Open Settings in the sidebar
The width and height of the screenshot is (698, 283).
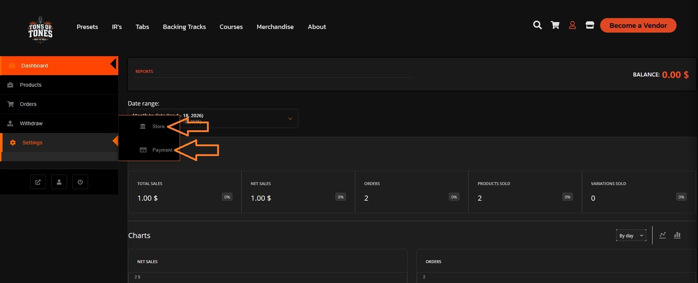click(x=32, y=143)
